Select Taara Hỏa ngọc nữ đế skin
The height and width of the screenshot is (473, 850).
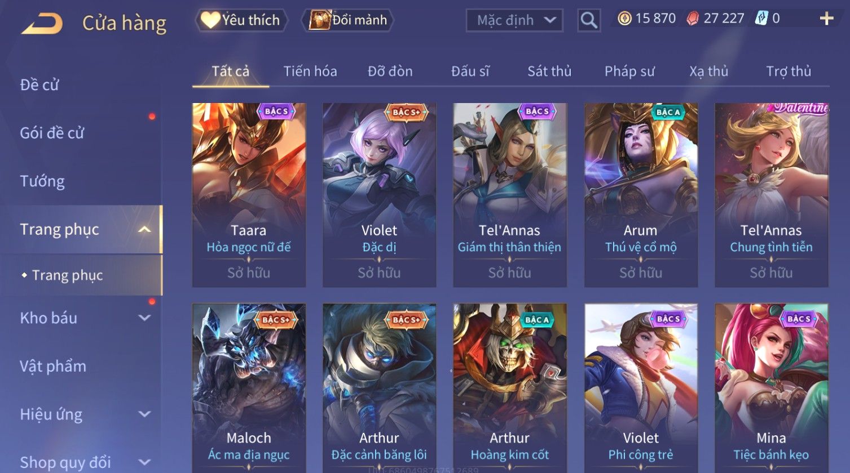pos(249,195)
